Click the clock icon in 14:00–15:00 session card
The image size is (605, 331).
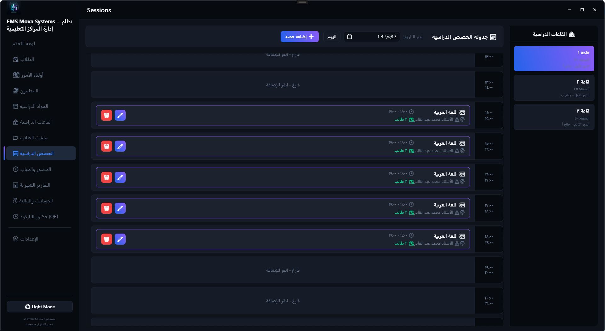click(411, 112)
